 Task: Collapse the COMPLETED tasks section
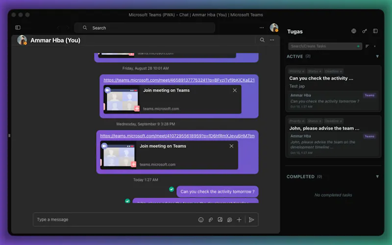377,176
